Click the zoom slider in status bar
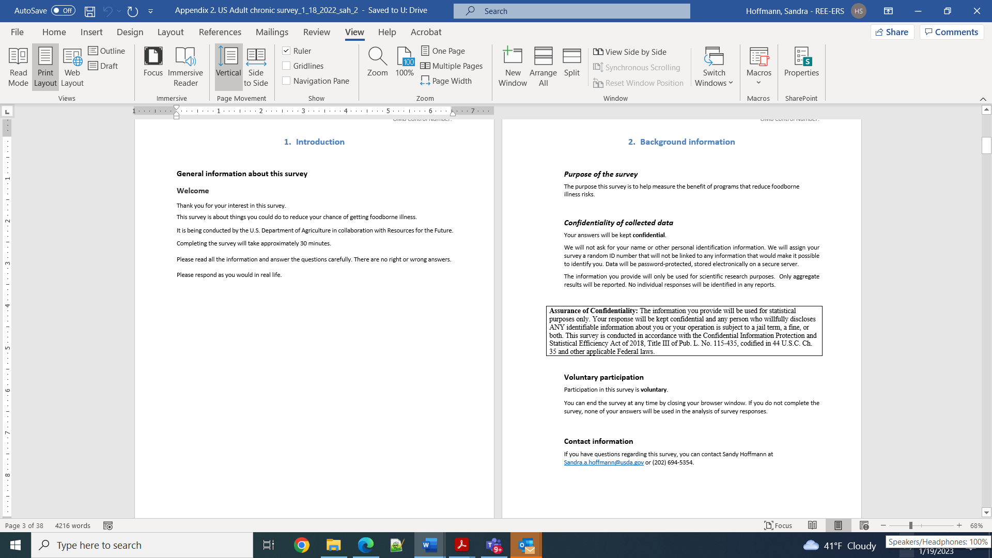The height and width of the screenshot is (558, 992). click(910, 525)
